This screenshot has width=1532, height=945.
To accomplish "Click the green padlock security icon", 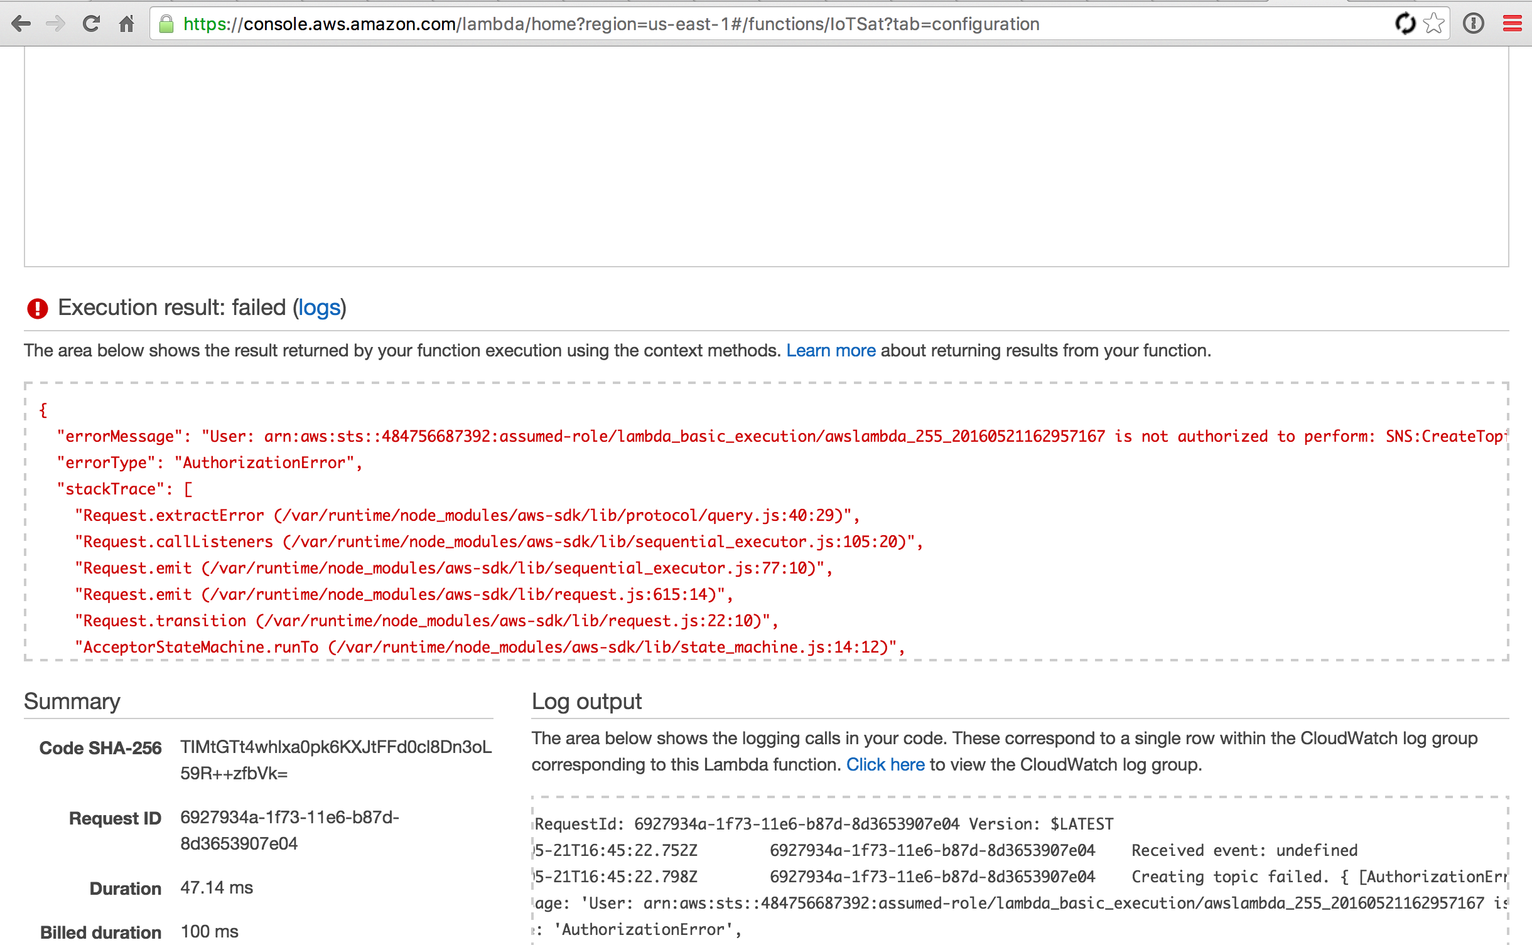I will click(166, 24).
